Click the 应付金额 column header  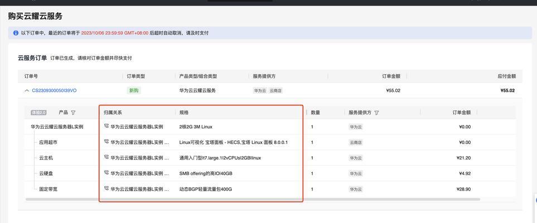[x=507, y=76]
